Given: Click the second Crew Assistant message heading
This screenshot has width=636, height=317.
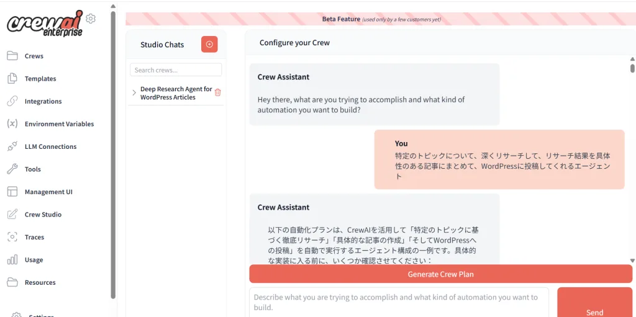Looking at the screenshot, I should click(283, 208).
